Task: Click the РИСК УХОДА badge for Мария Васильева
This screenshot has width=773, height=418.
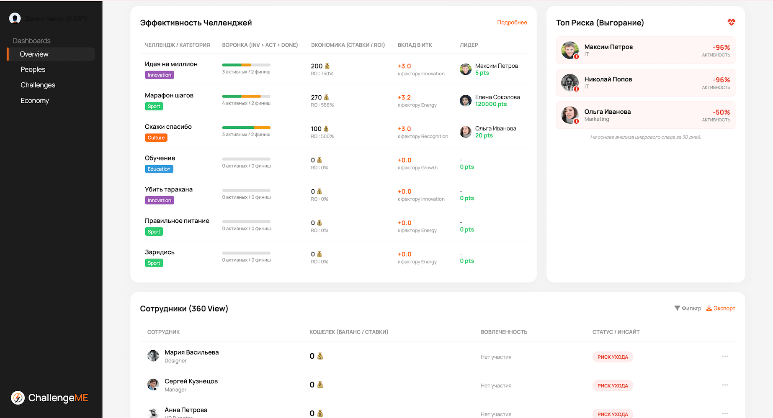Action: pyautogui.click(x=612, y=357)
